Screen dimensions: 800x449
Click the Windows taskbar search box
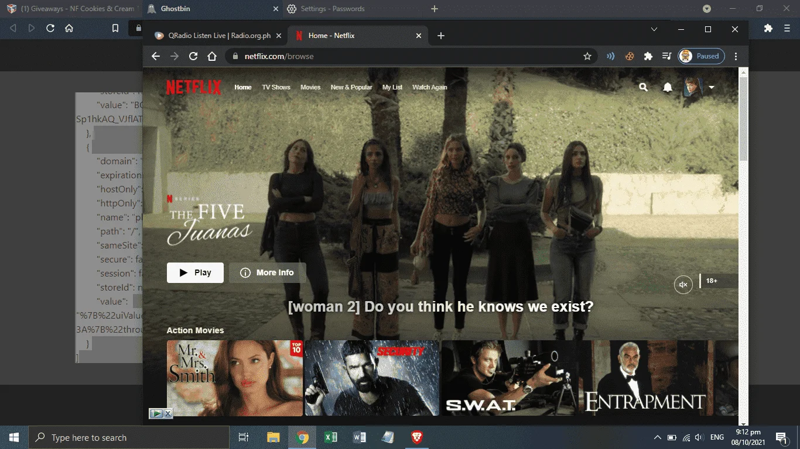coord(129,437)
